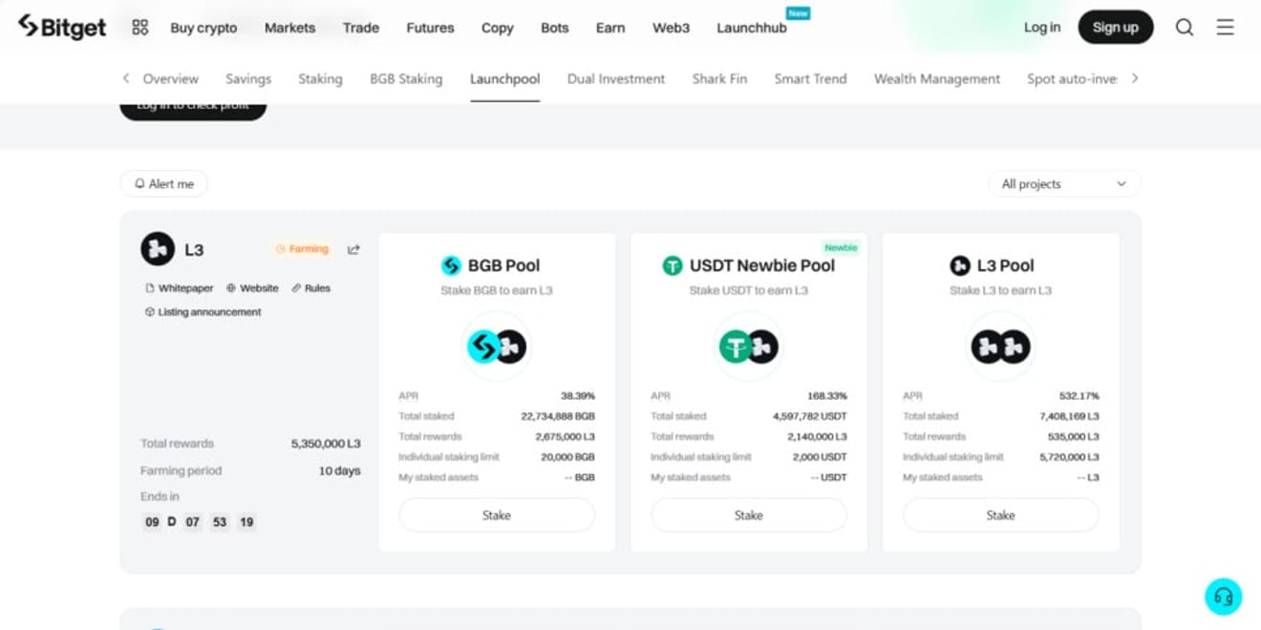Click total staked 22,734,888 BGB
The image size is (1261, 630).
coord(558,416)
